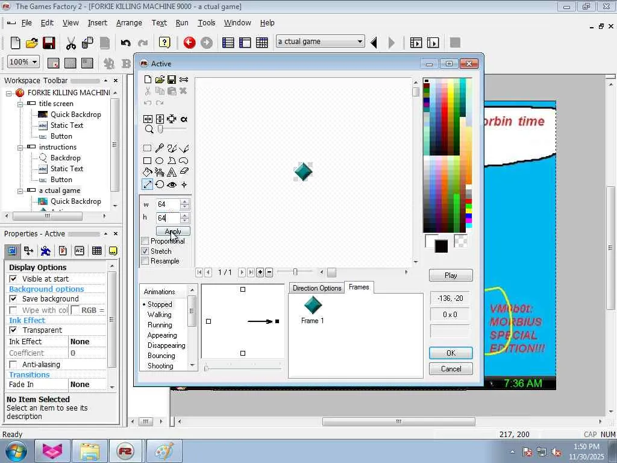Enable the Proportional checkbox
Image resolution: width=617 pixels, height=463 pixels.
click(x=145, y=241)
